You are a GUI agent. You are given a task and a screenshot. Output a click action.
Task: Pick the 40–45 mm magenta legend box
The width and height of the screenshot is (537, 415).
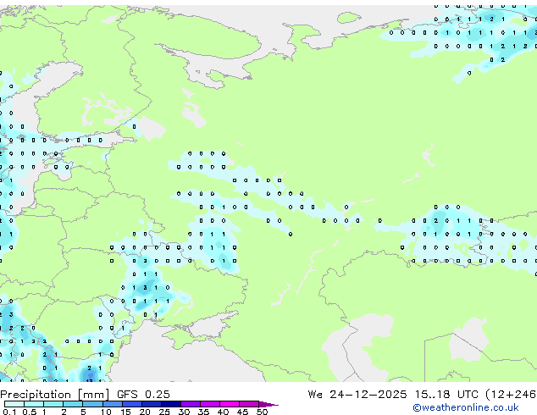pyautogui.click(x=230, y=404)
